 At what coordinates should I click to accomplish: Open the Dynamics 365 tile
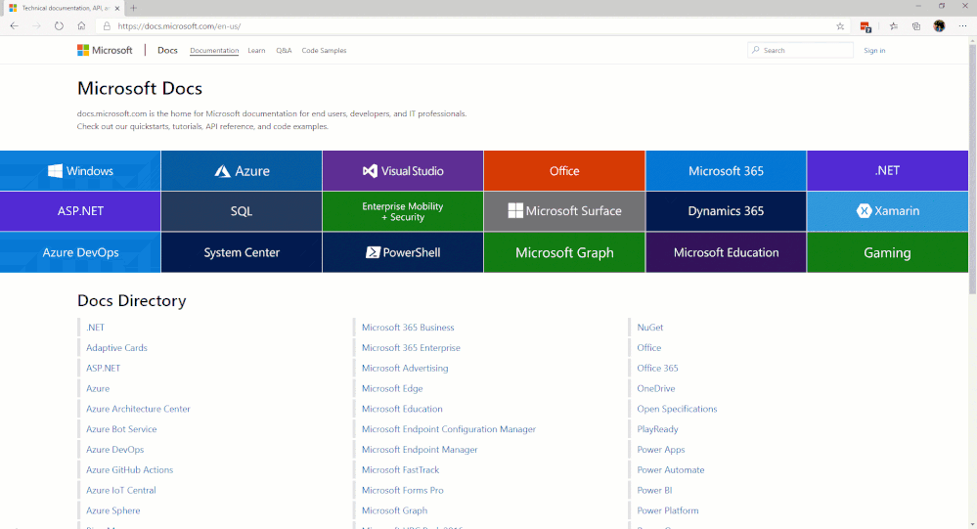726,211
